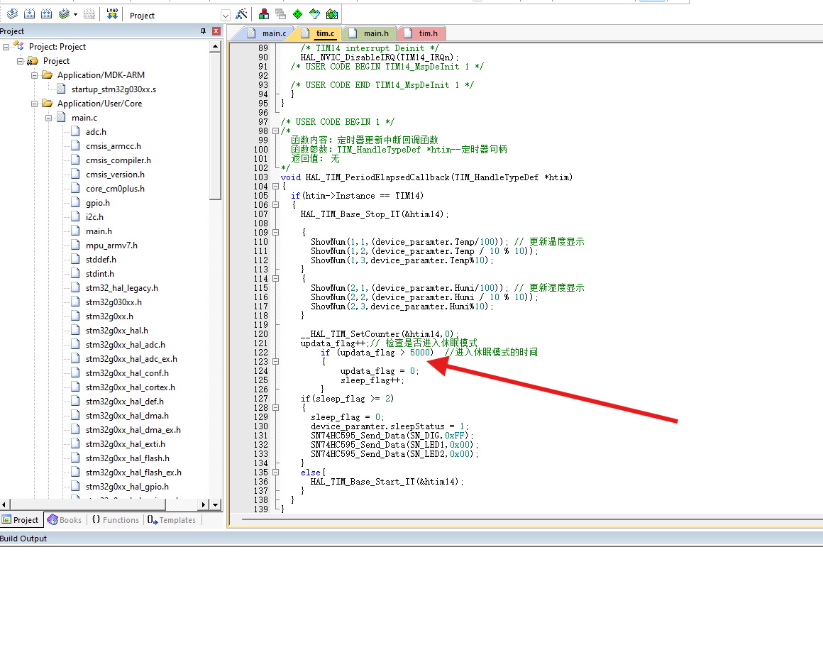Screen dimensions: 823x657
Task: Select gpio.h in project tree
Action: point(98,202)
